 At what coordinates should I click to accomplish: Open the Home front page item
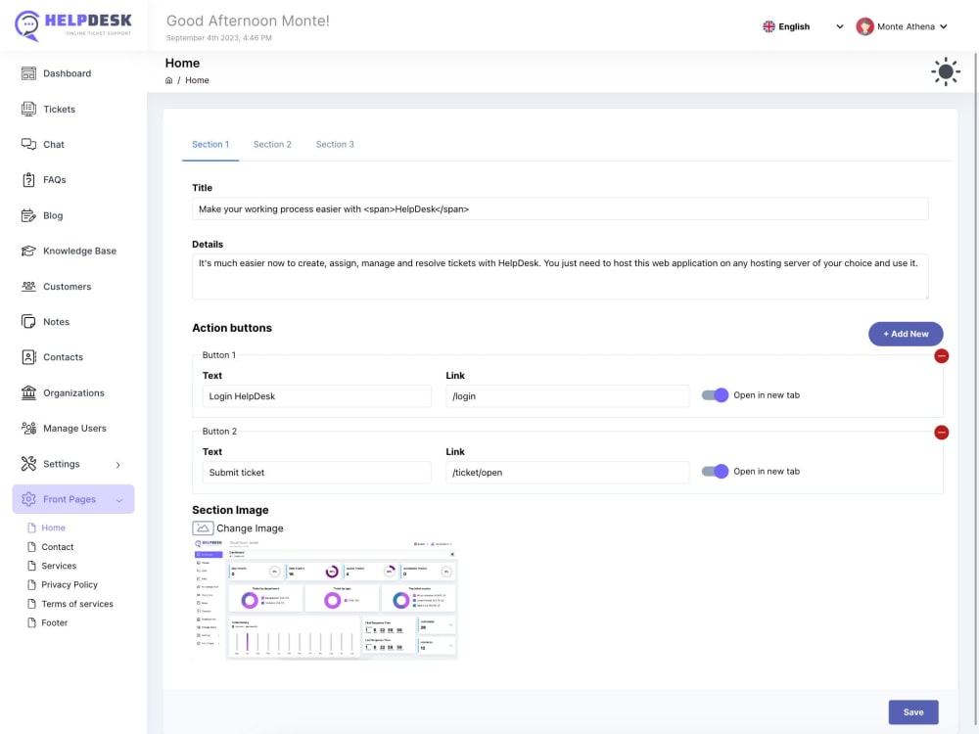[x=53, y=528]
